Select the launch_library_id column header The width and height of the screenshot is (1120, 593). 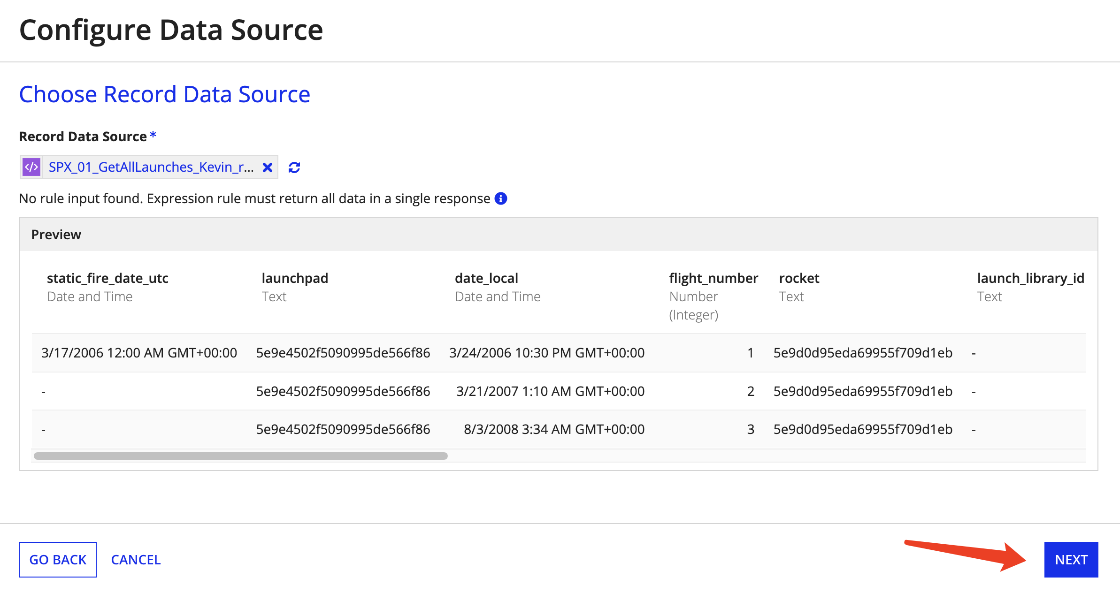[1031, 278]
